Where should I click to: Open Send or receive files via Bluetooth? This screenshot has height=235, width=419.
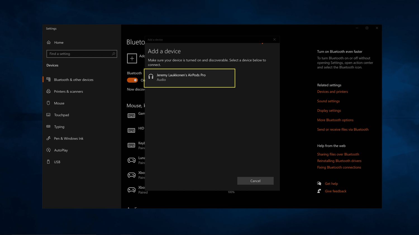[x=342, y=129]
